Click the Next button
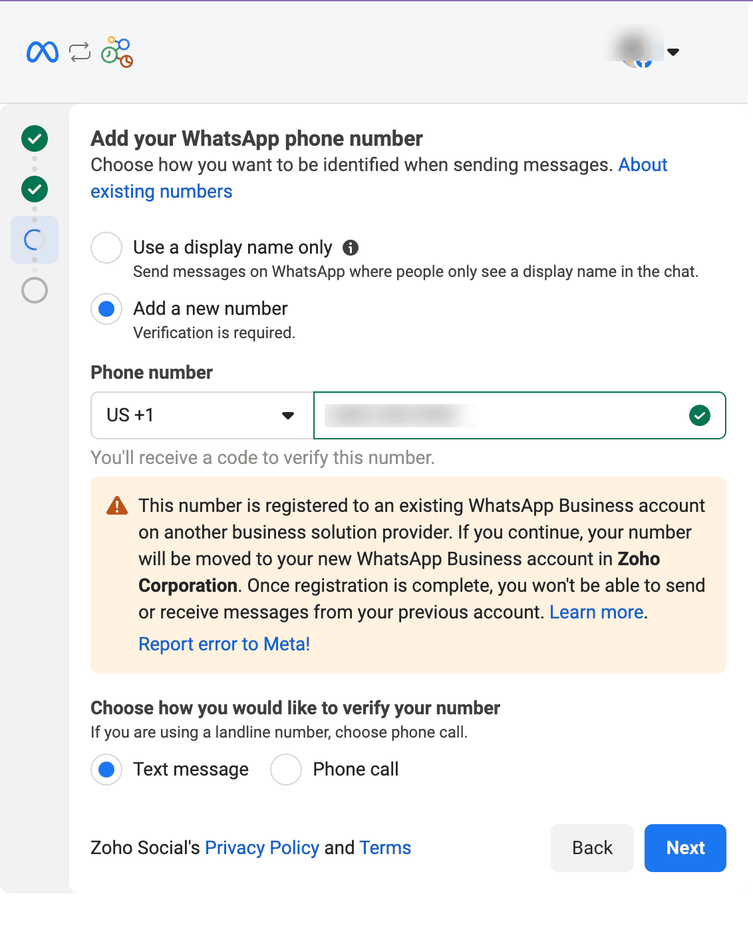The width and height of the screenshot is (753, 928). (685, 848)
